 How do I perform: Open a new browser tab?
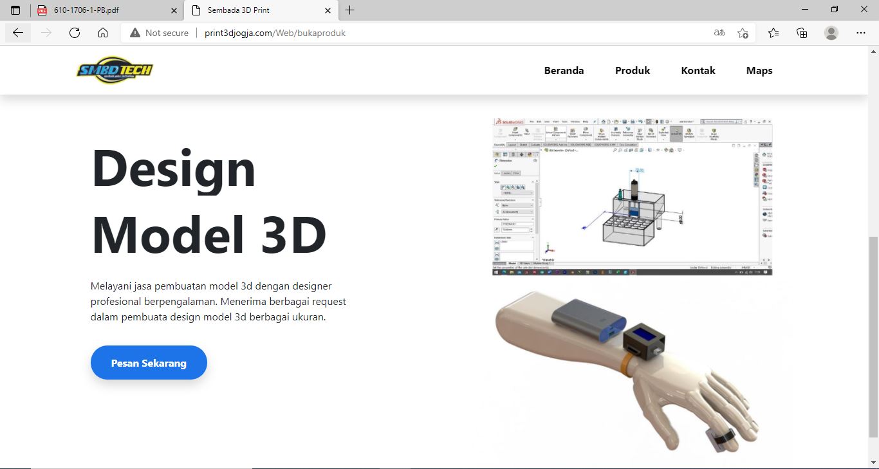tap(349, 10)
